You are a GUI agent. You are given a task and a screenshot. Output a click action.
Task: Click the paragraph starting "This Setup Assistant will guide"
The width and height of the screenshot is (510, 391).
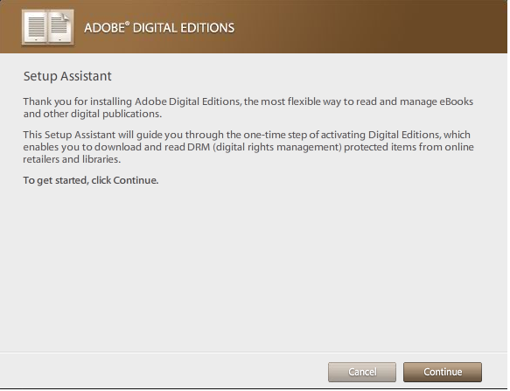coord(248,147)
